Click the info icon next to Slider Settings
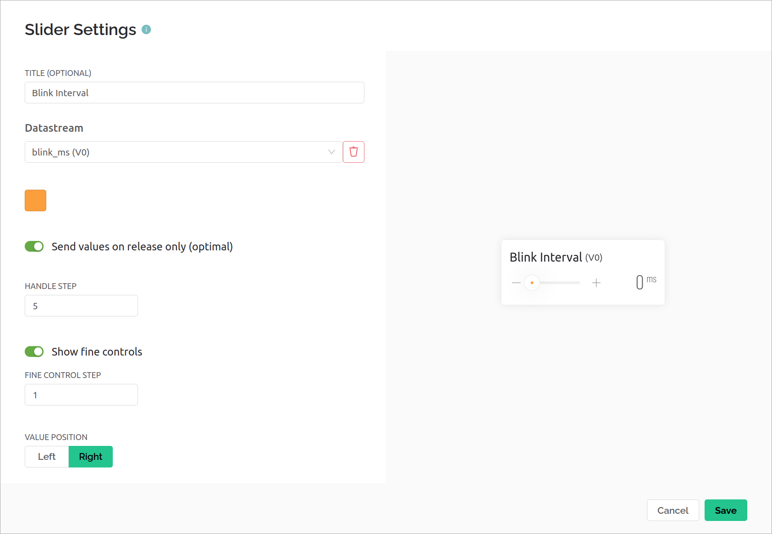Image resolution: width=772 pixels, height=534 pixels. pos(146,30)
